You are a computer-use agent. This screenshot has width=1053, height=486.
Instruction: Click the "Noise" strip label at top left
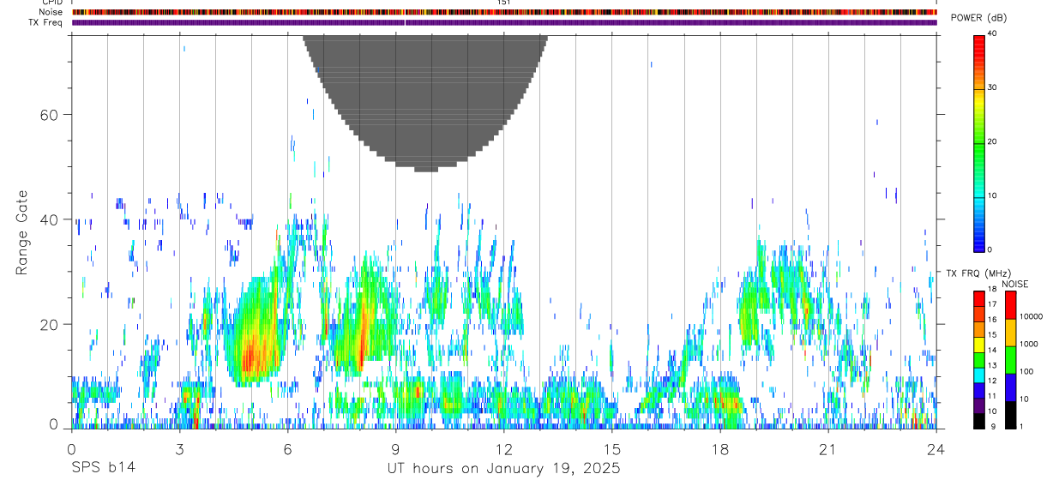[x=50, y=12]
